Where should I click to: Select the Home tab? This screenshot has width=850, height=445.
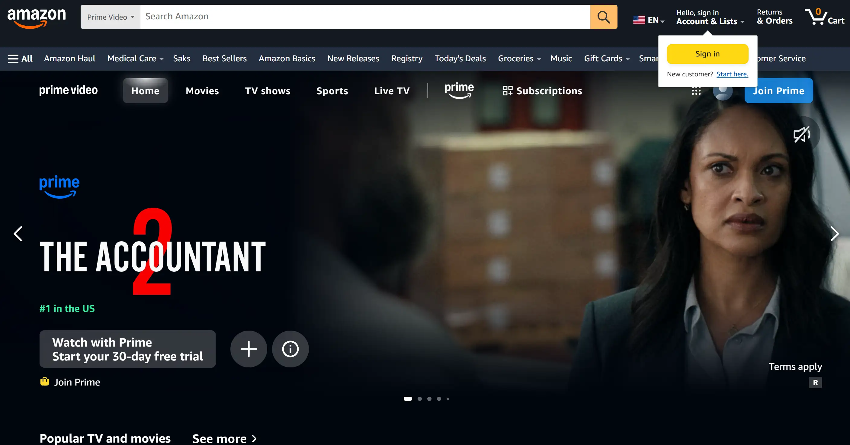coord(146,91)
